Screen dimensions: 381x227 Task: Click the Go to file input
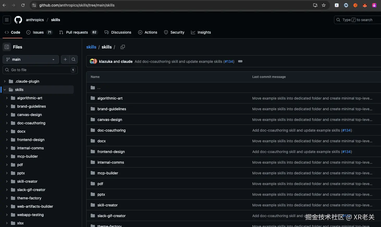click(40, 70)
